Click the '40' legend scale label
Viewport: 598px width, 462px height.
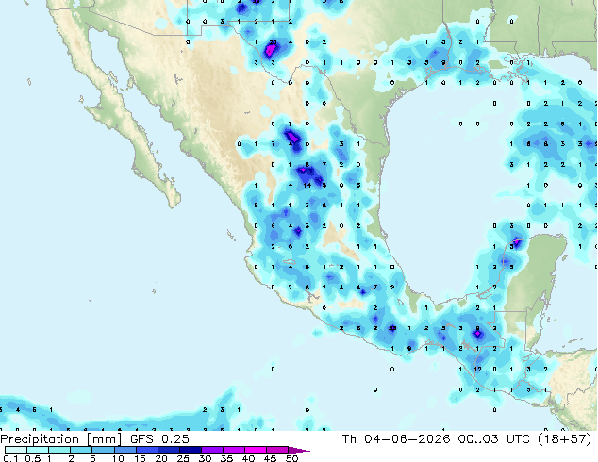click(x=249, y=458)
